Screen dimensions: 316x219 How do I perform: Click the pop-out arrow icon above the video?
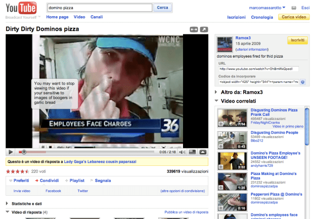click(x=204, y=30)
